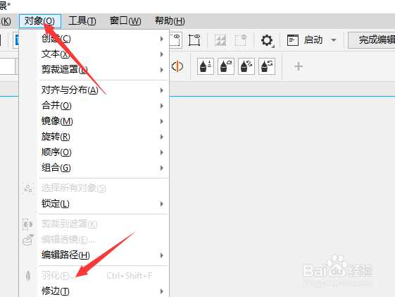Image resolution: width=395 pixels, height=297 pixels.
Task: Expand arrow next to 合并(O)
Action: pos(162,106)
